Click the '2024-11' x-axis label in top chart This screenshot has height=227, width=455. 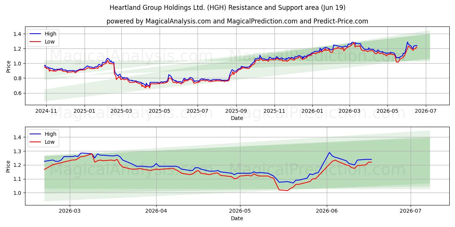point(46,111)
